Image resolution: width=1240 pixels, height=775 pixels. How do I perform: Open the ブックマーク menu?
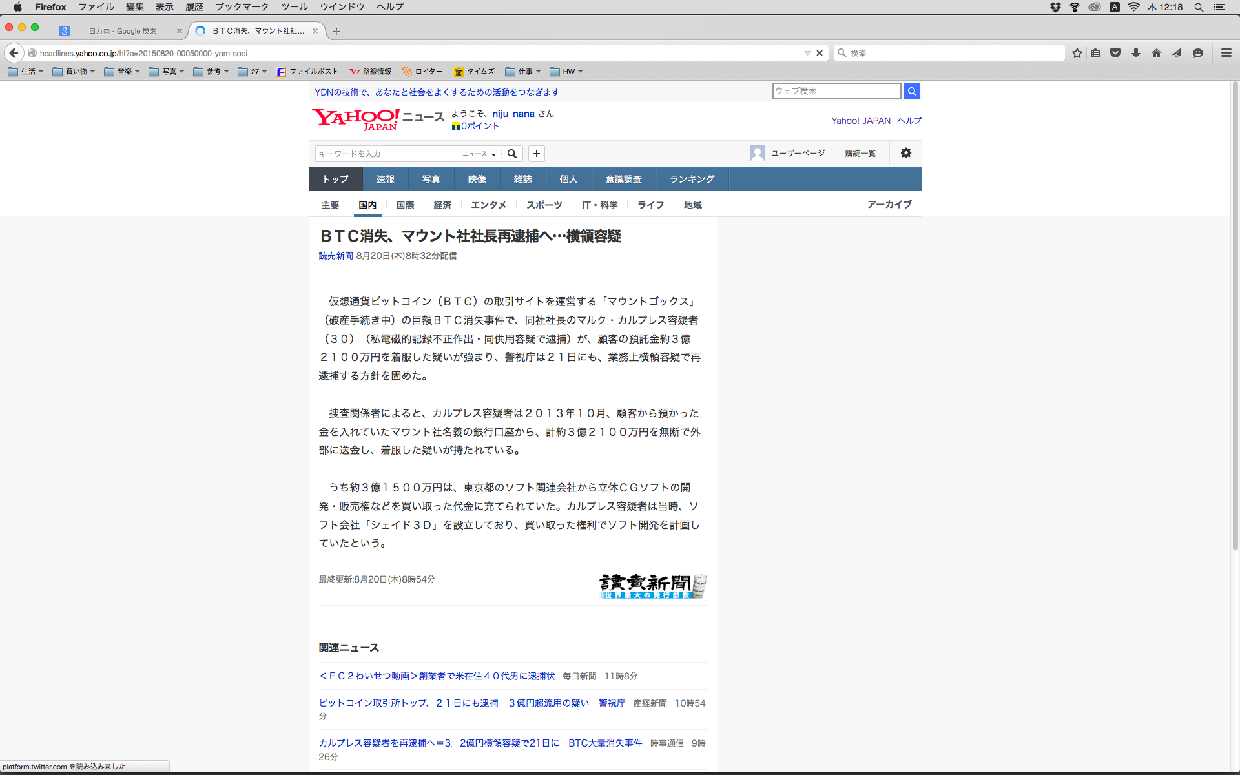tap(242, 7)
